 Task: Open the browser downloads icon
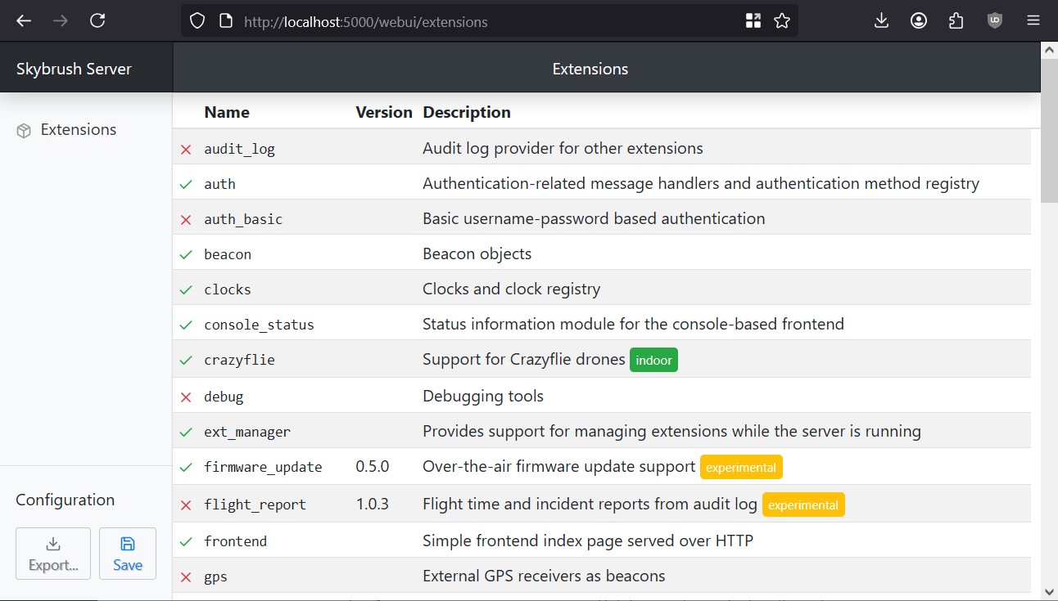click(881, 21)
